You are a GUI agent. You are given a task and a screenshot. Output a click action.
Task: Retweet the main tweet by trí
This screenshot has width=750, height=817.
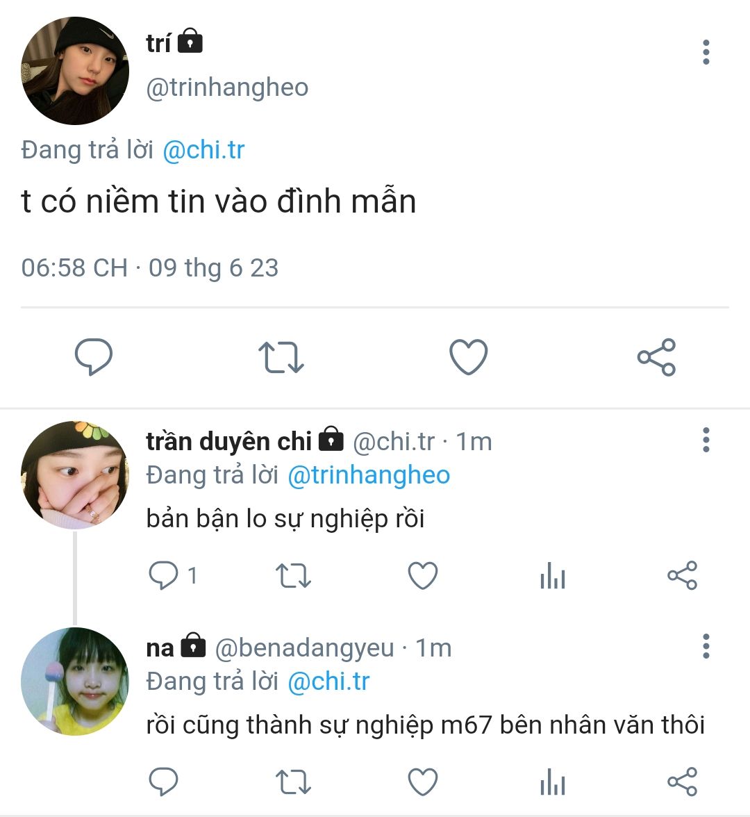[x=281, y=357]
